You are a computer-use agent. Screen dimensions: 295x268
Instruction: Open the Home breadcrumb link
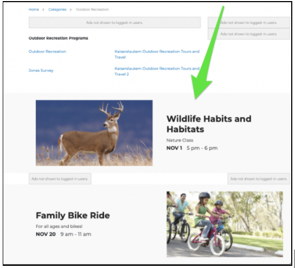[34, 9]
